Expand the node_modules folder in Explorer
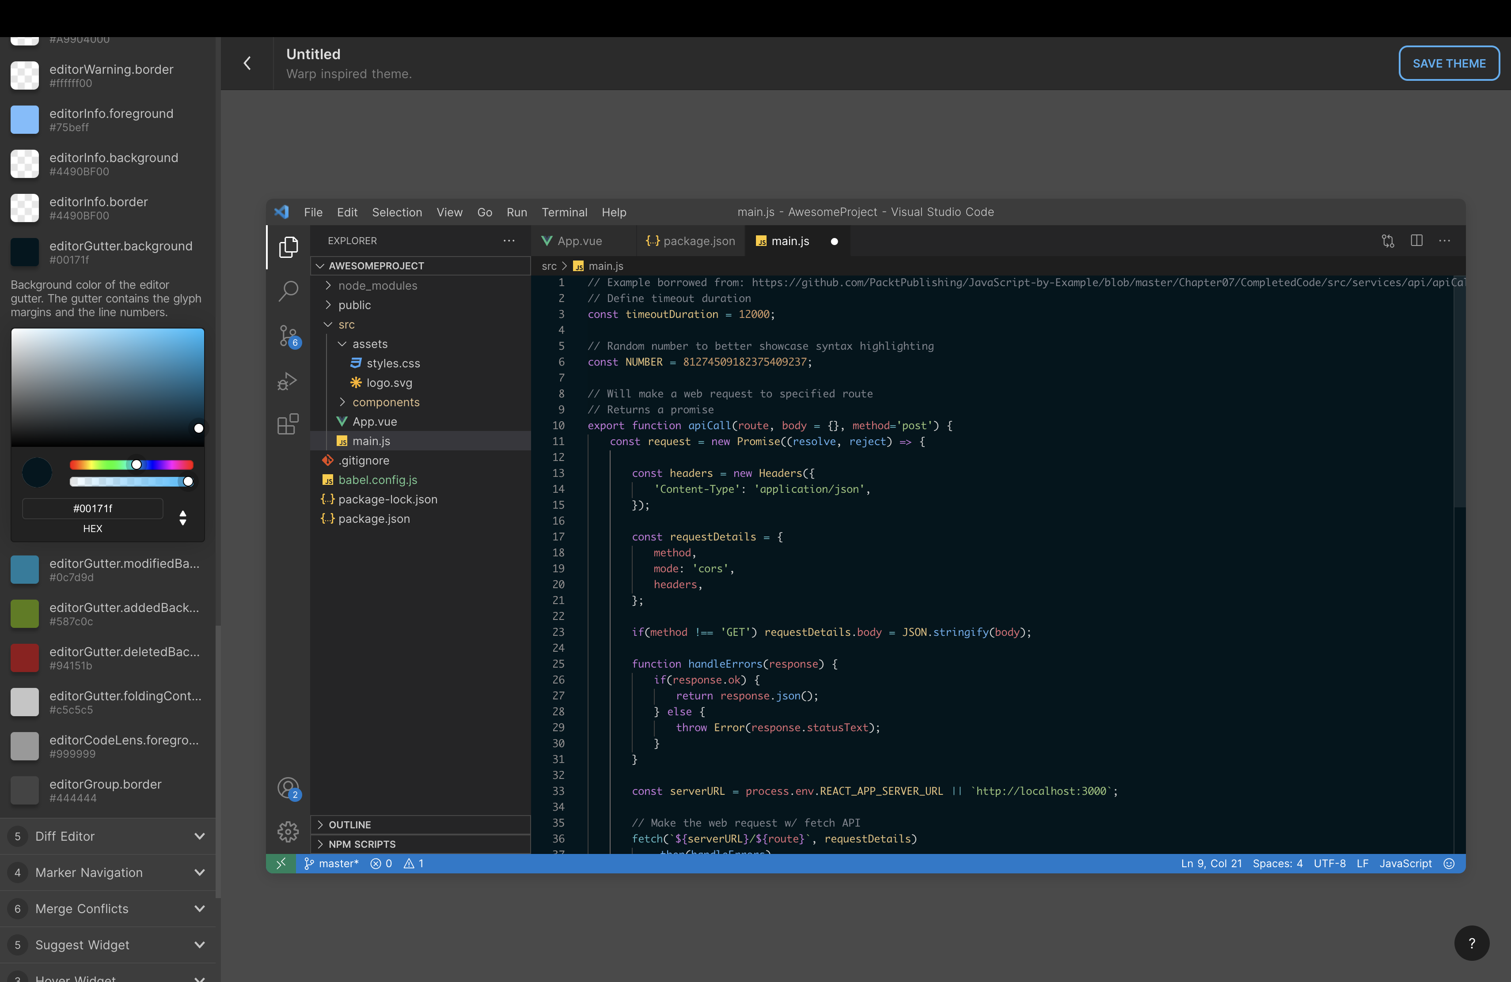This screenshot has height=982, width=1511. click(377, 286)
